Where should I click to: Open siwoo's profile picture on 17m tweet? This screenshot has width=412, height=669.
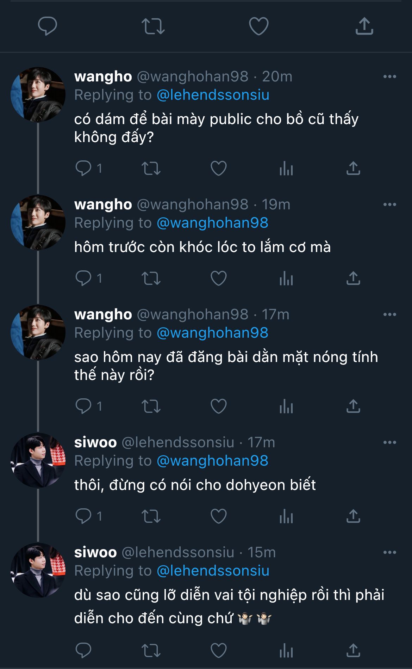[x=38, y=460]
